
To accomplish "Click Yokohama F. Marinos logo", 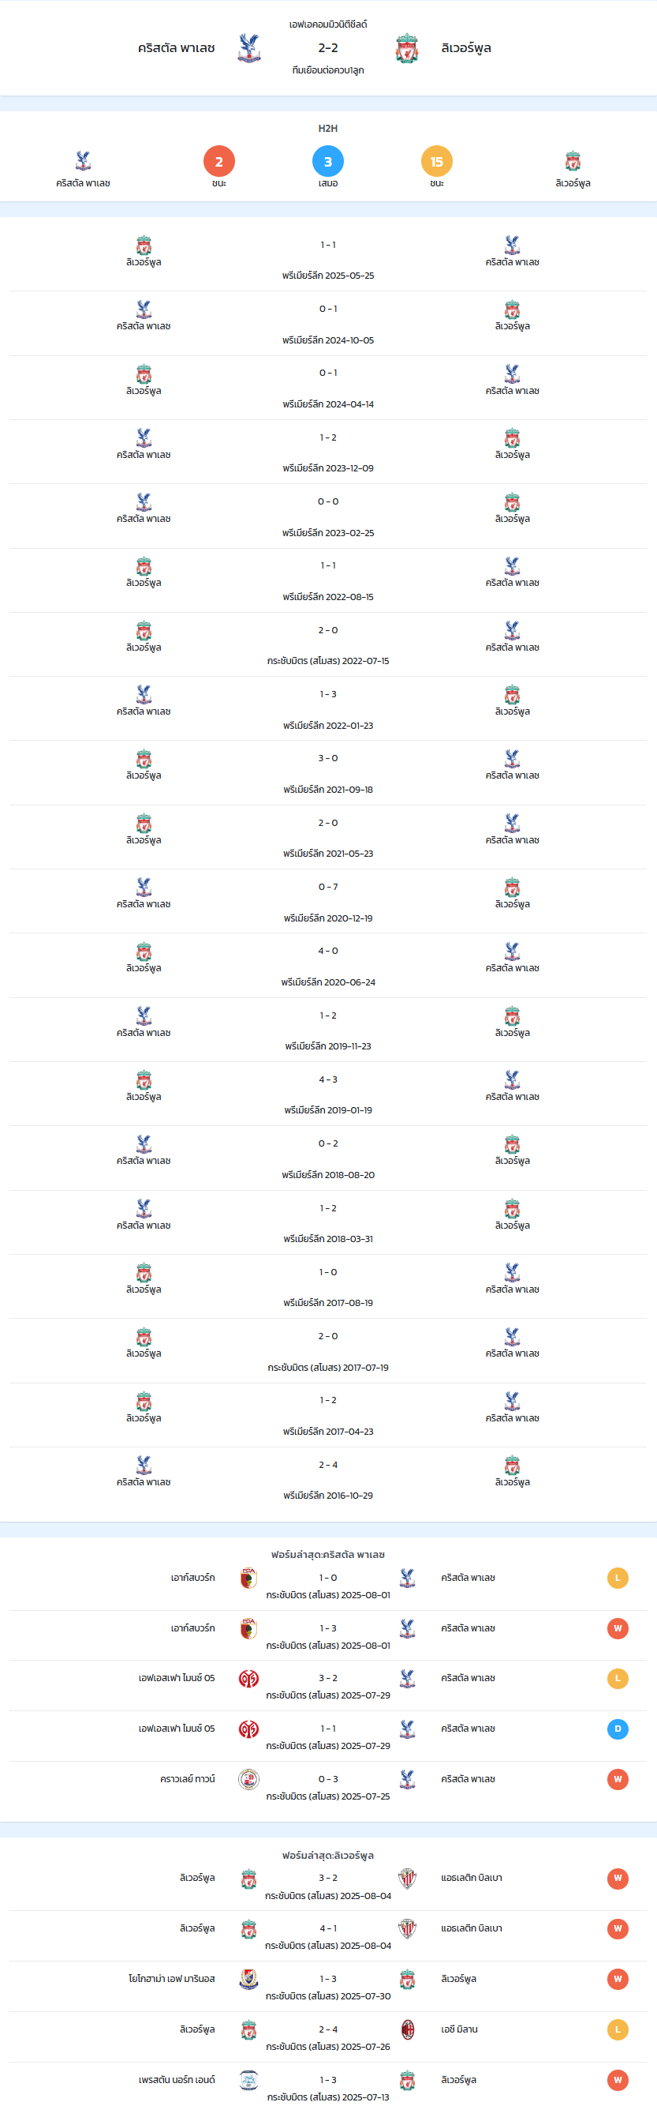I will pyautogui.click(x=248, y=1980).
